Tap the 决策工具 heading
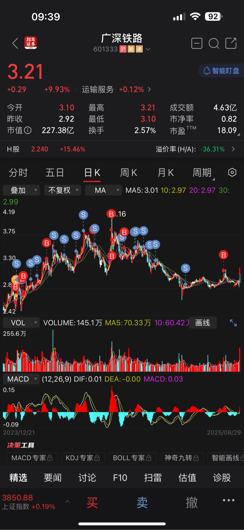 pos(21,445)
